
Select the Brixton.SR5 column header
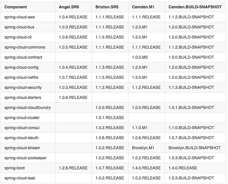point(107,7)
